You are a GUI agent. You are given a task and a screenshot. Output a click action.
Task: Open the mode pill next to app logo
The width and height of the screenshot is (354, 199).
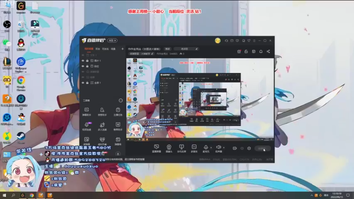pyautogui.click(x=112, y=40)
